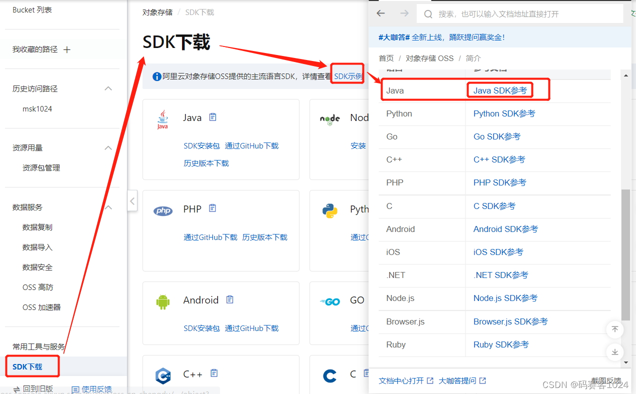Open .NET SDK参考 link
The image size is (636, 394).
501,275
